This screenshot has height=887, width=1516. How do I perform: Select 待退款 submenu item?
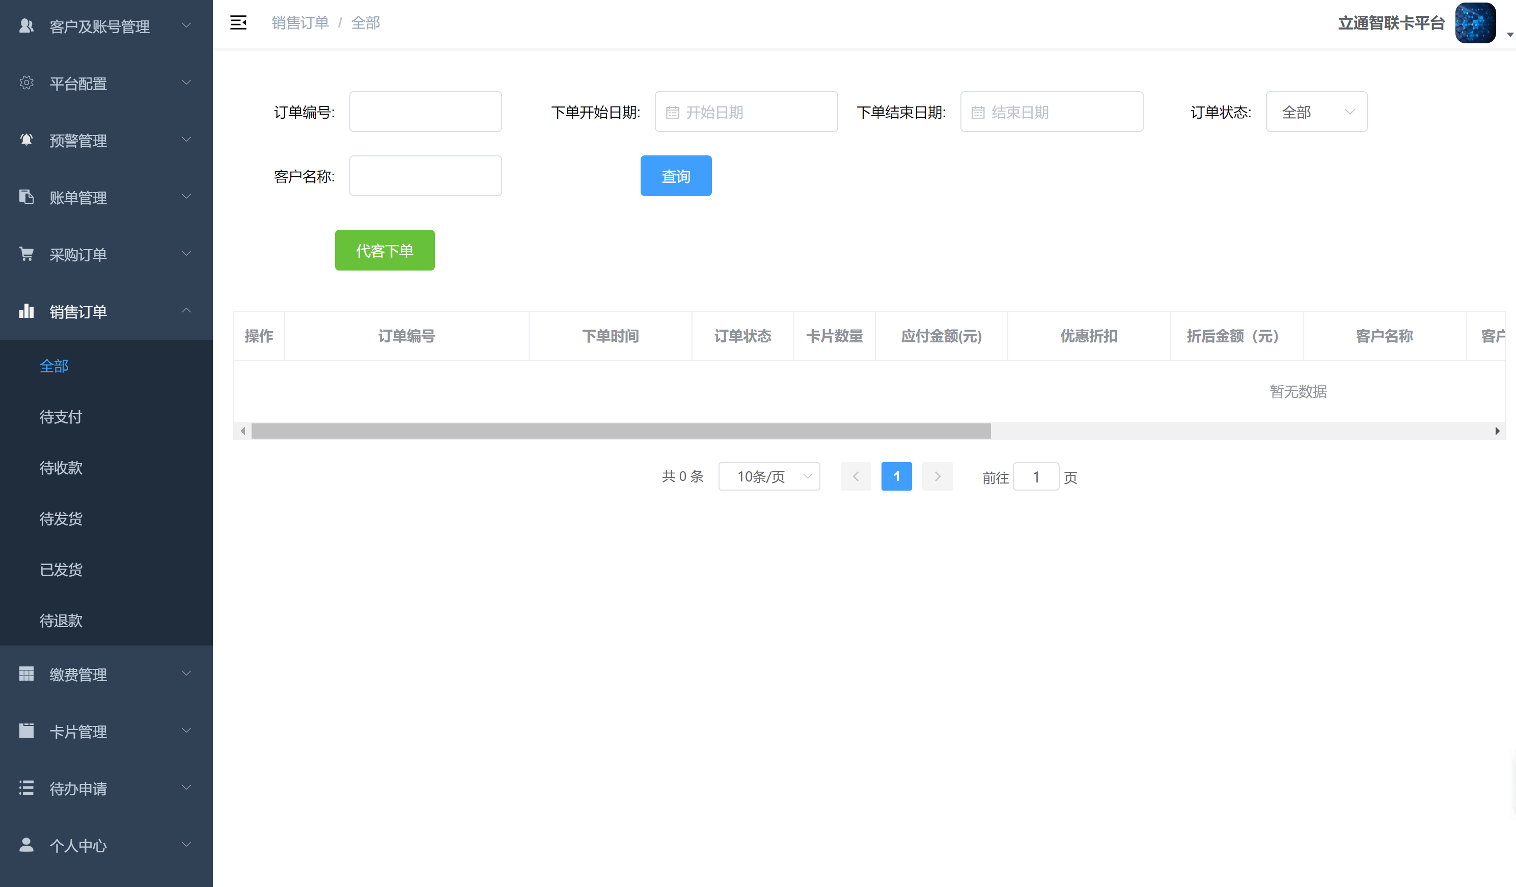click(106, 621)
